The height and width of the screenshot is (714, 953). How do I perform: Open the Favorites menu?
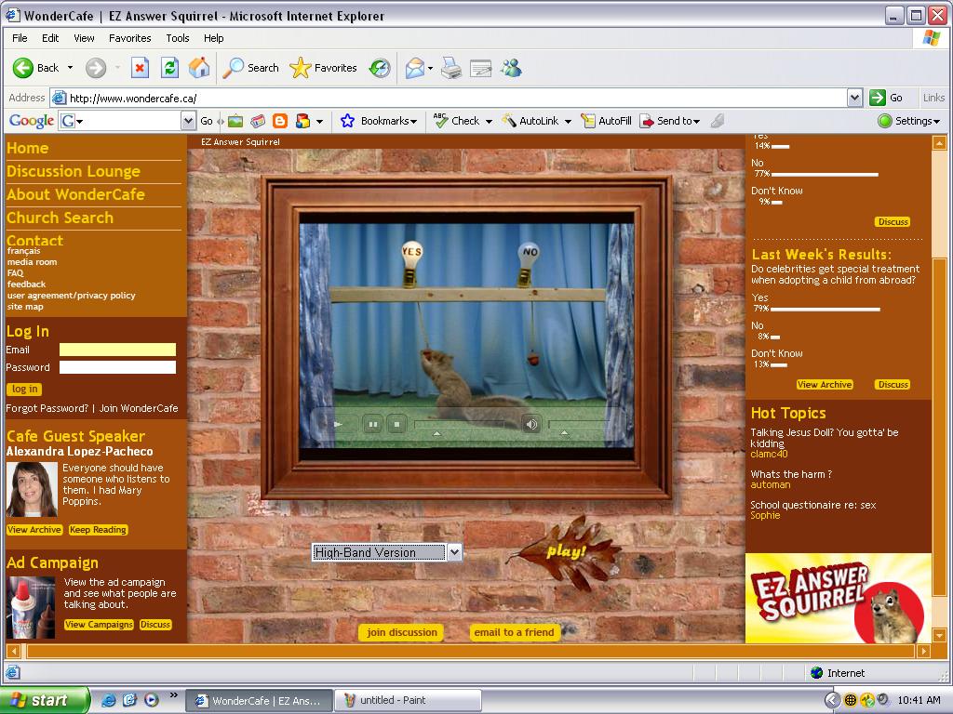click(129, 37)
